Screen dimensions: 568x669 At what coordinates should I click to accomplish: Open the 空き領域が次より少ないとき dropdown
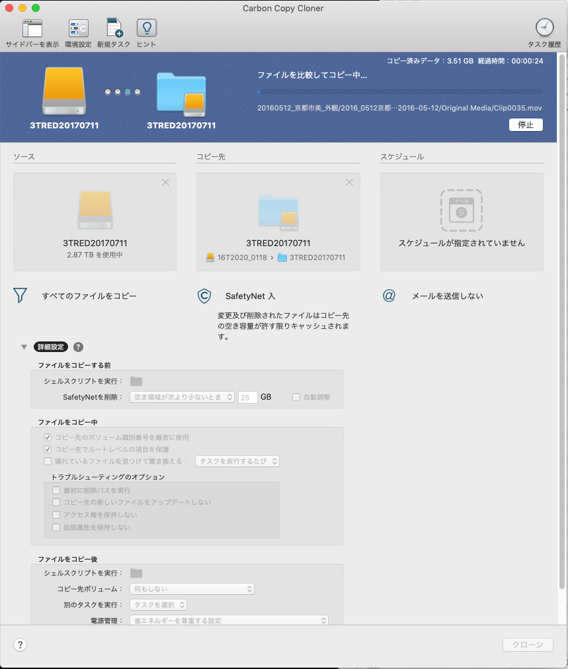point(182,397)
